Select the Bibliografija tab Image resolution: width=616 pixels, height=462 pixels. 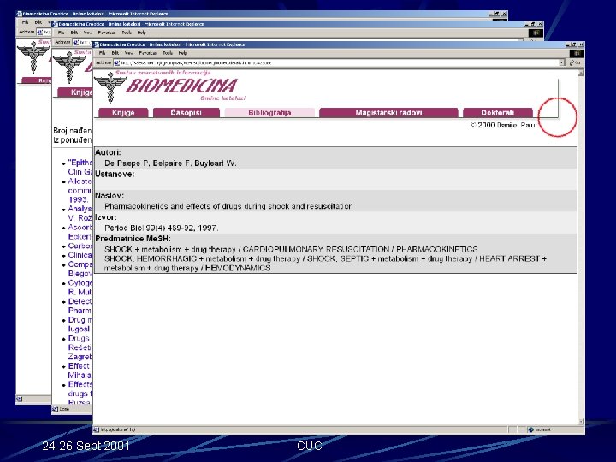click(269, 113)
